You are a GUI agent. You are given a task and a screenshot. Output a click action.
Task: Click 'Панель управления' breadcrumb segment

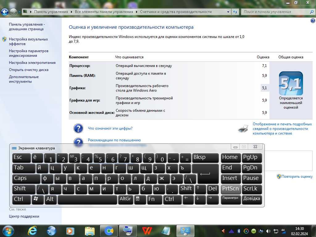51,12
